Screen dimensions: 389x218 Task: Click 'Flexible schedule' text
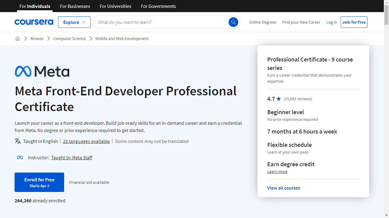(x=289, y=145)
